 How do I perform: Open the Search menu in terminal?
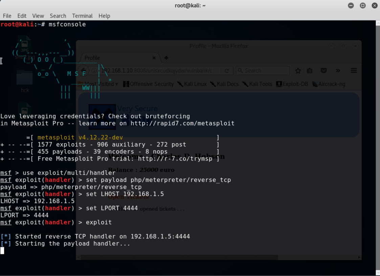[58, 16]
